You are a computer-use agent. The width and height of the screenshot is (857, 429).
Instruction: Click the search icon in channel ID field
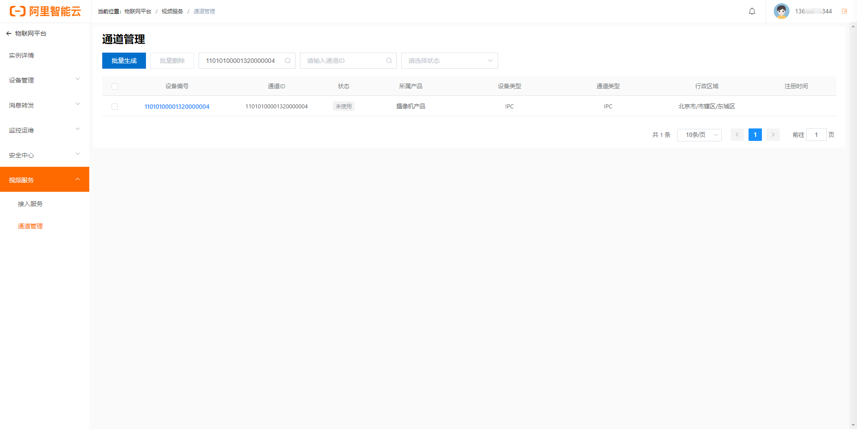(389, 61)
